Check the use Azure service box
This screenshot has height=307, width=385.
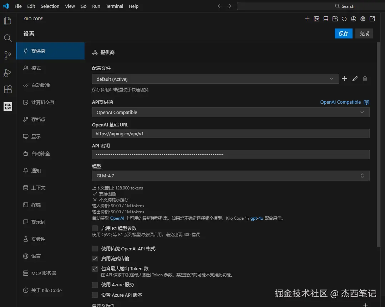95,285
